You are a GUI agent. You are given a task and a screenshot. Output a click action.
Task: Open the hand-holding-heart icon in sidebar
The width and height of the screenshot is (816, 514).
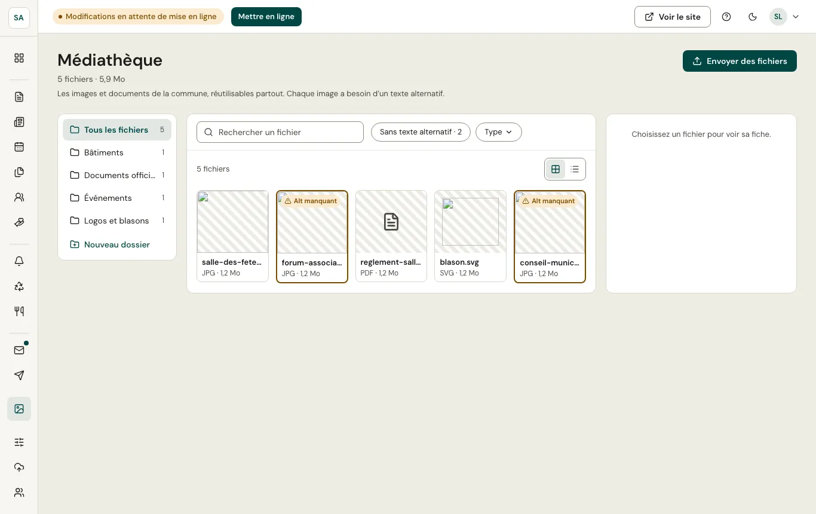click(19, 222)
